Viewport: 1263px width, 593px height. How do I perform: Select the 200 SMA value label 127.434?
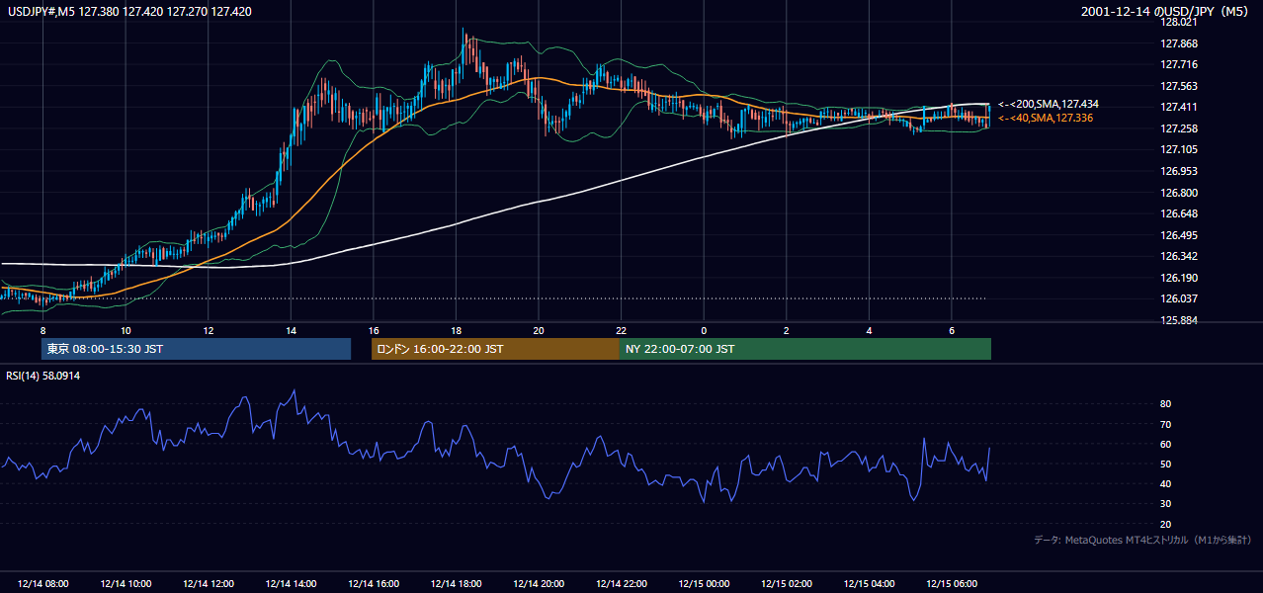point(1049,104)
